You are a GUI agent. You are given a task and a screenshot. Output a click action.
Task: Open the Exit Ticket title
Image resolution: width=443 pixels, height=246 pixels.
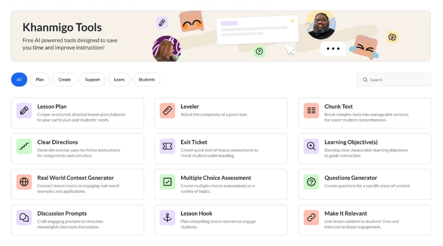194,142
